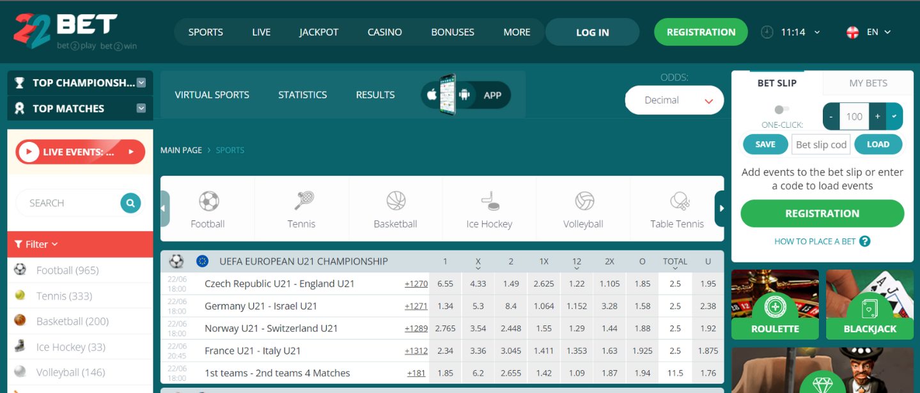Increase bet amount with plus button
The image size is (920, 393).
[x=878, y=116]
